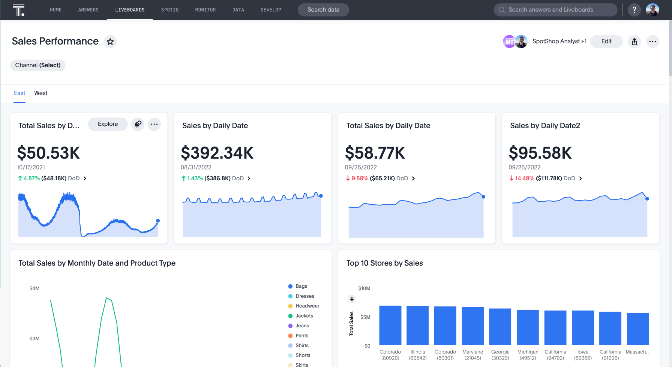The image size is (672, 367).
Task: Open user profile avatar in top bar
Action: pos(652,10)
